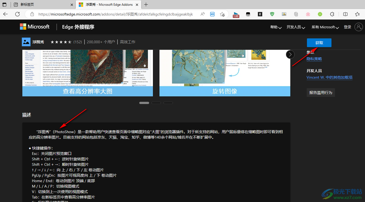The width and height of the screenshot is (365, 202).
Task: Click the 逆时针旋转图片 shortcut line
Action: coord(60,159)
